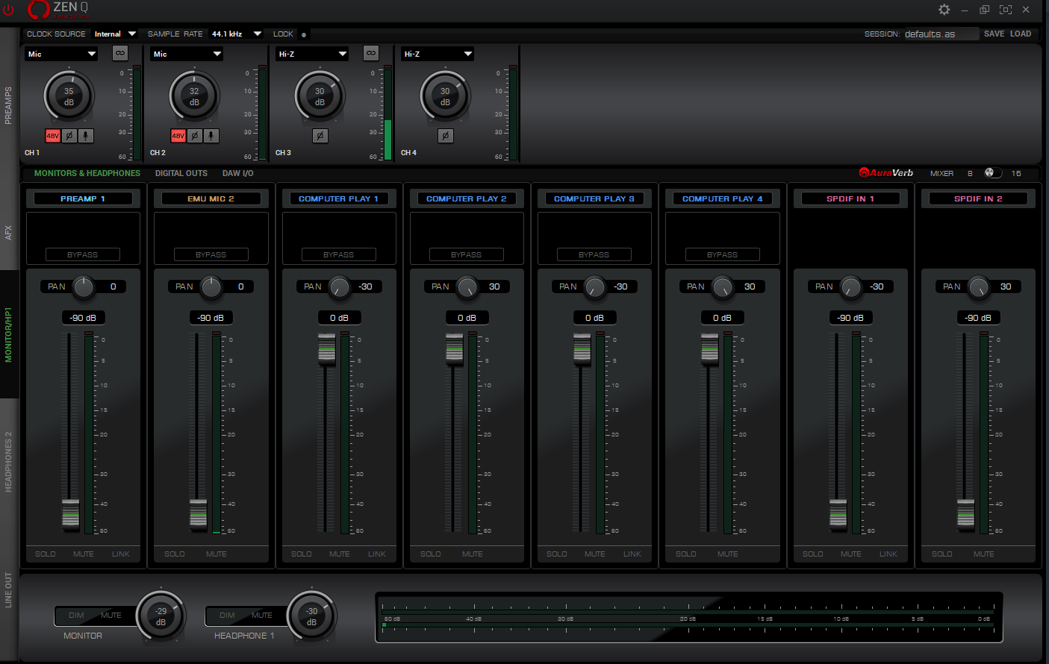Click the SPDIF IN 2 pan knob
Viewport: 1049px width, 664px height.
979,286
